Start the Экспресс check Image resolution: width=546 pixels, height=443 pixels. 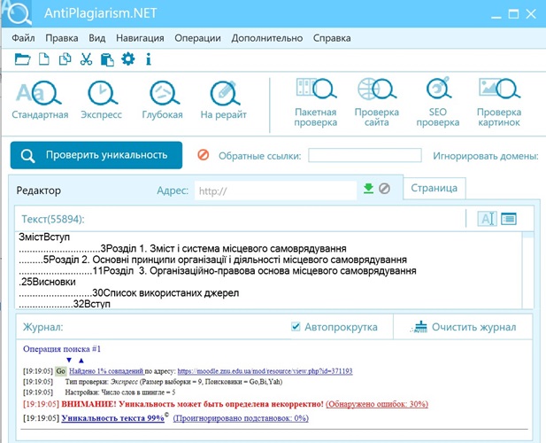tap(102, 100)
